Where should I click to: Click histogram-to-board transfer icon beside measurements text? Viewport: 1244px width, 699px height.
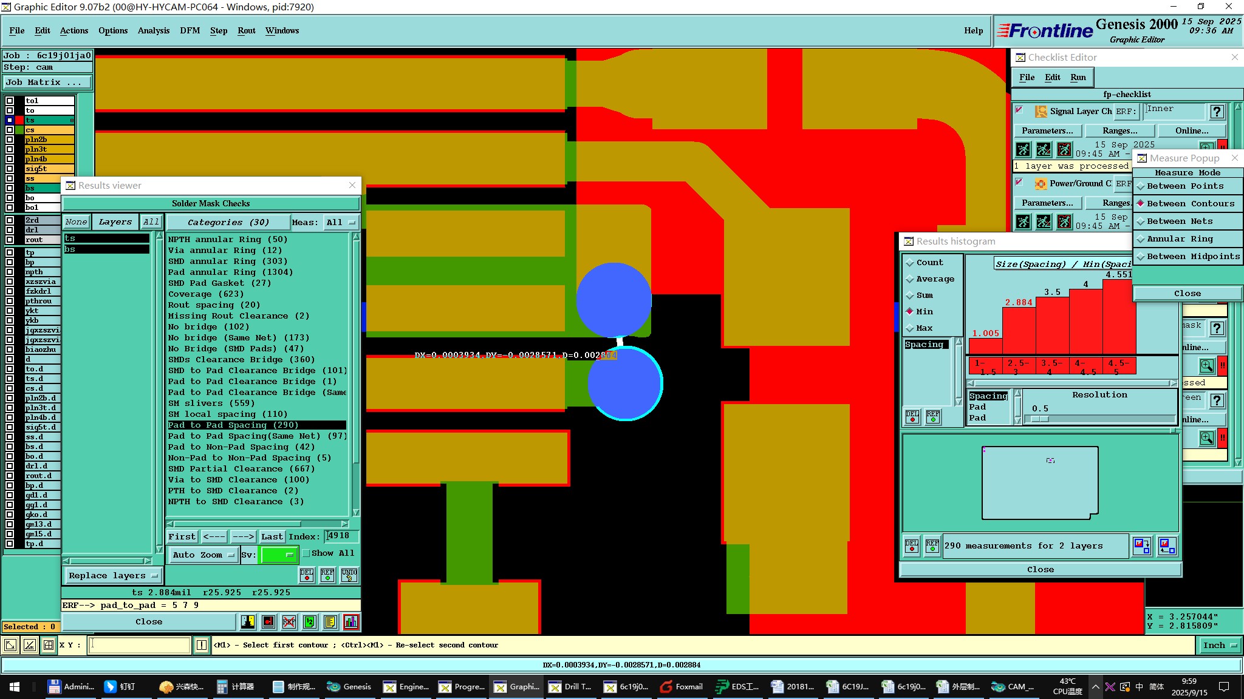point(1142,546)
